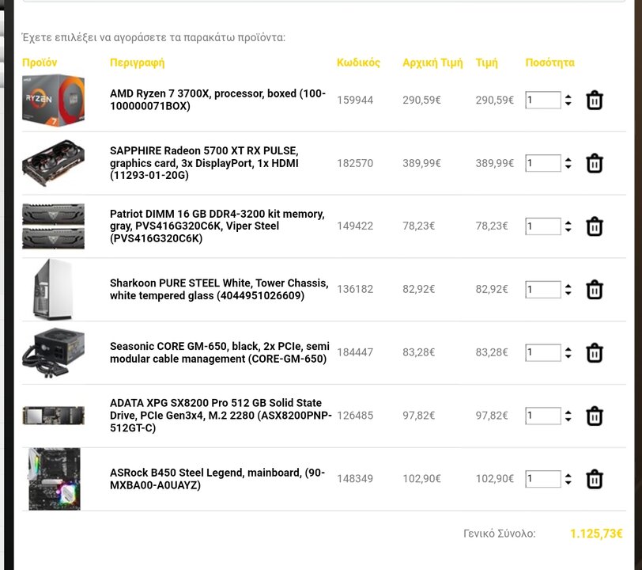The height and width of the screenshot is (570, 642).
Task: Open ADATA XPG SX8200 Pro product link
Action: coord(221,416)
